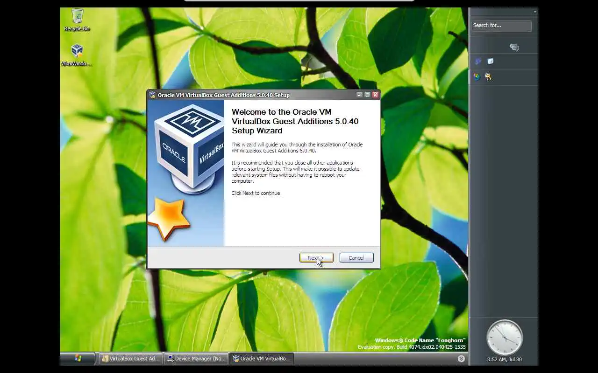Close the Guest Additions setup window
This screenshot has width=598, height=373.
click(x=375, y=95)
